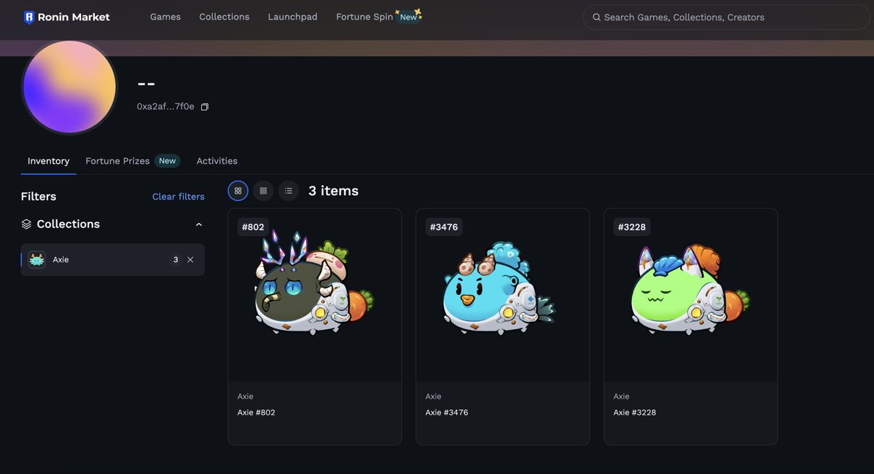Open the Activities tab
Image resolution: width=874 pixels, height=474 pixels.
tap(216, 161)
